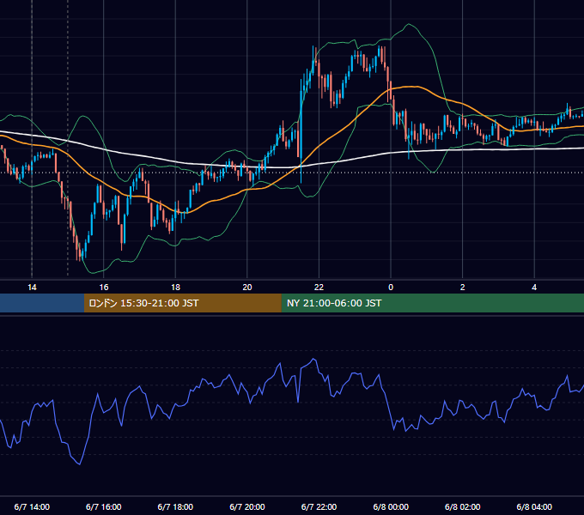Click the 14 hour label on the price chart axis
The height and width of the screenshot is (515, 584).
(x=32, y=288)
